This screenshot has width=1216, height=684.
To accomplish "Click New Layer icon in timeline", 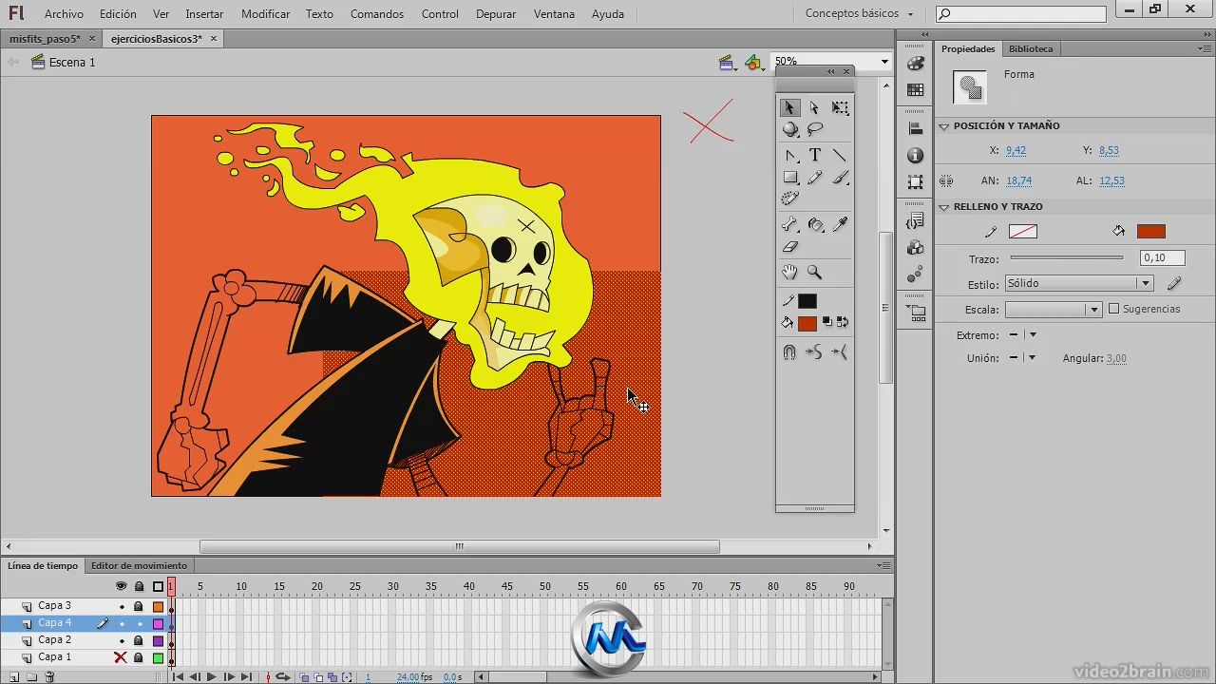I will pyautogui.click(x=14, y=677).
